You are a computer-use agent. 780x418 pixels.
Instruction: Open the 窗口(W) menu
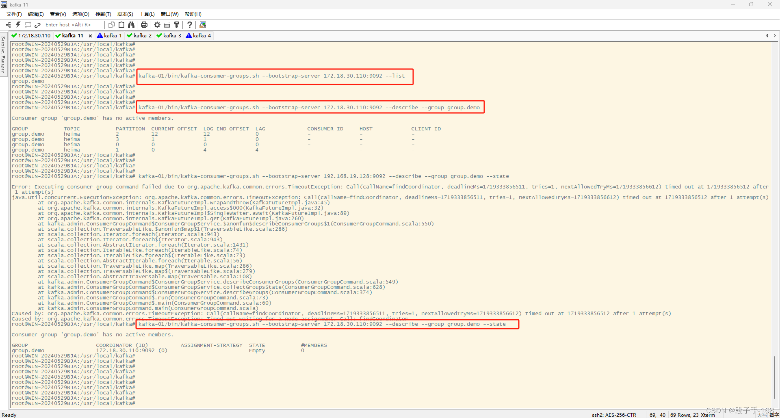point(170,14)
